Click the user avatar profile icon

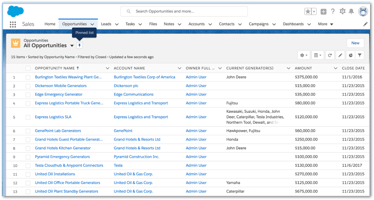(x=363, y=12)
